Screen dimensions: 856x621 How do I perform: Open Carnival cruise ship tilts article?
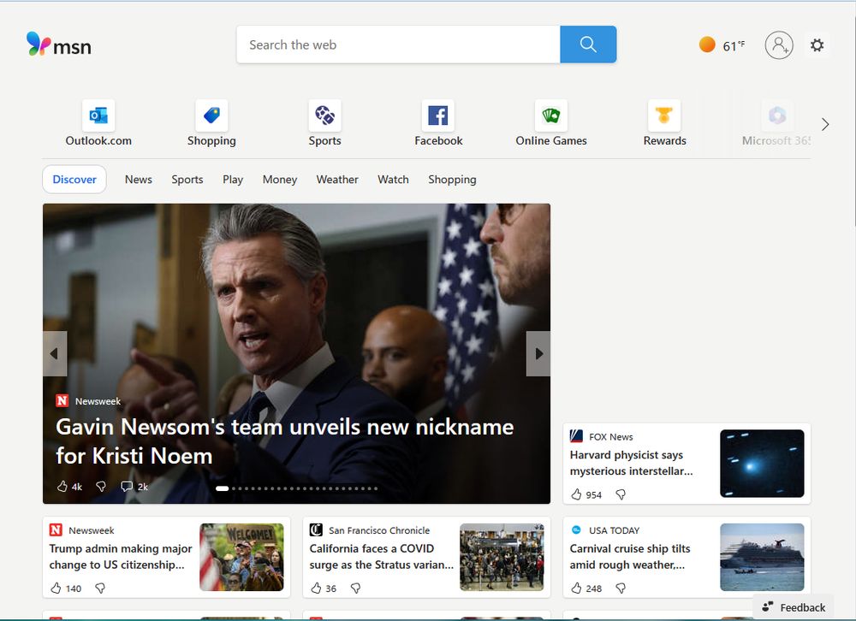630,557
